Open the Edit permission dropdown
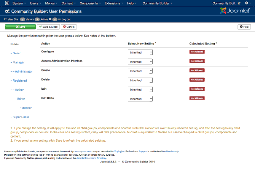 point(140,90)
